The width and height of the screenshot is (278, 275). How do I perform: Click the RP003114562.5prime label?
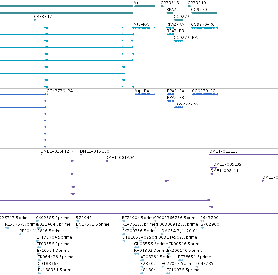click(x=175, y=237)
